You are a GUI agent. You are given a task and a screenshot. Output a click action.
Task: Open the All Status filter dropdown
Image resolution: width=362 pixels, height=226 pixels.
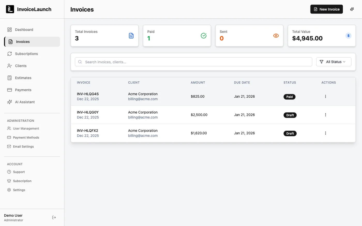[x=334, y=62]
